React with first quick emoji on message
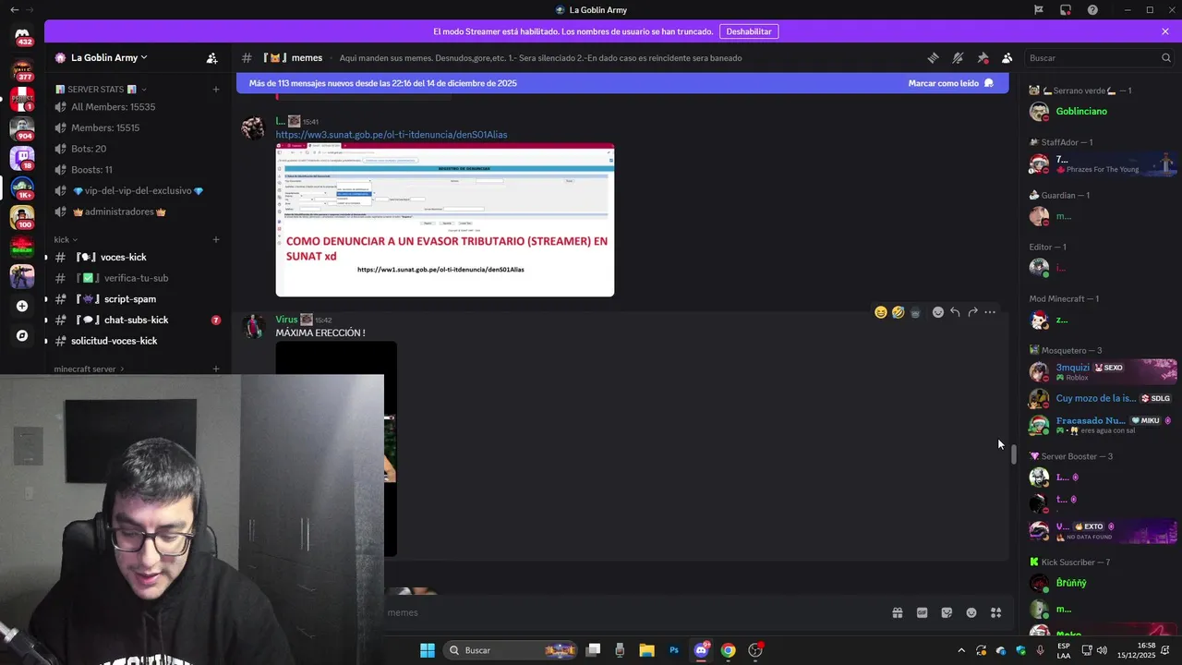This screenshot has height=665, width=1182. (881, 312)
